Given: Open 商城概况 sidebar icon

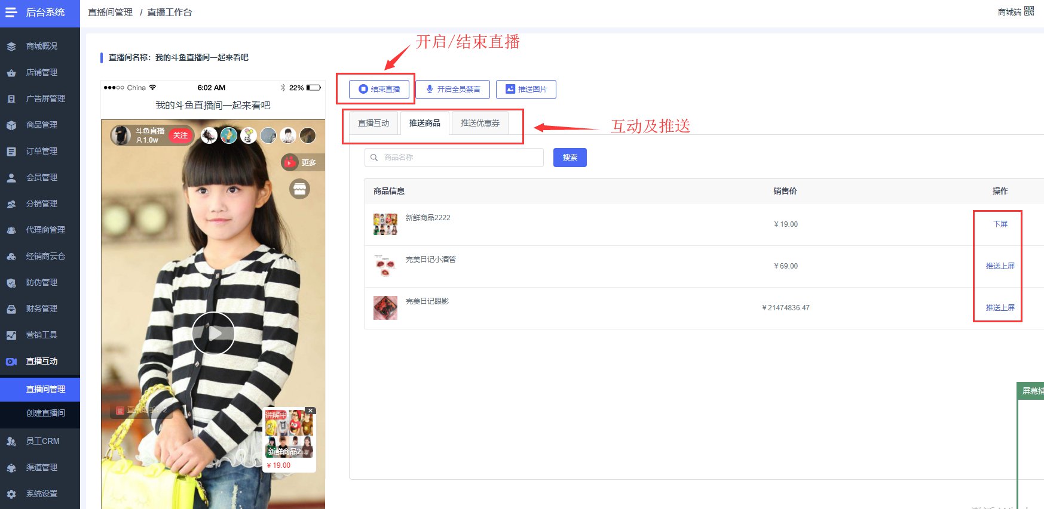Looking at the screenshot, I should [11, 46].
